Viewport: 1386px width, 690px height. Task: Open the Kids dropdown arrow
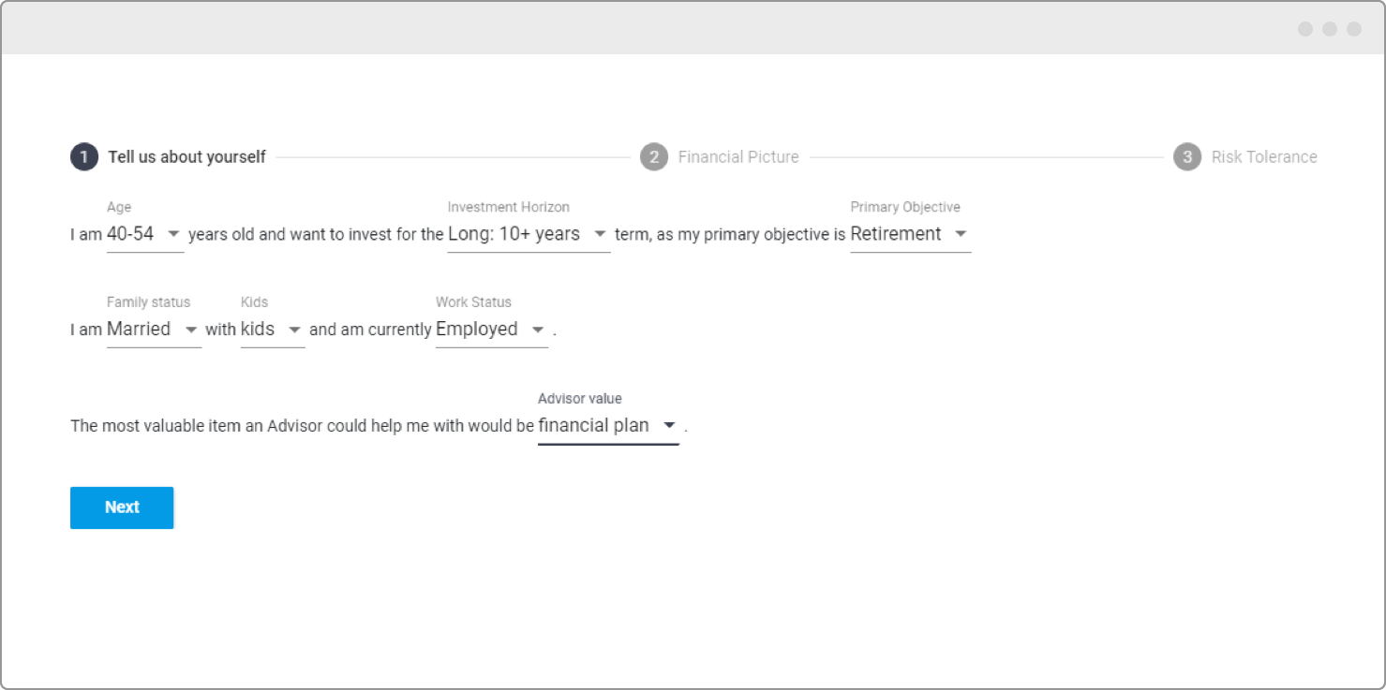point(294,330)
